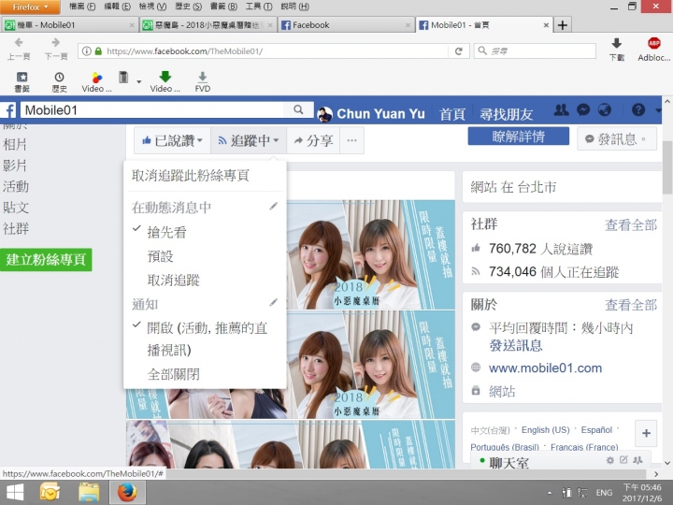
Task: Open the Firefox orange menu button
Action: [30, 7]
